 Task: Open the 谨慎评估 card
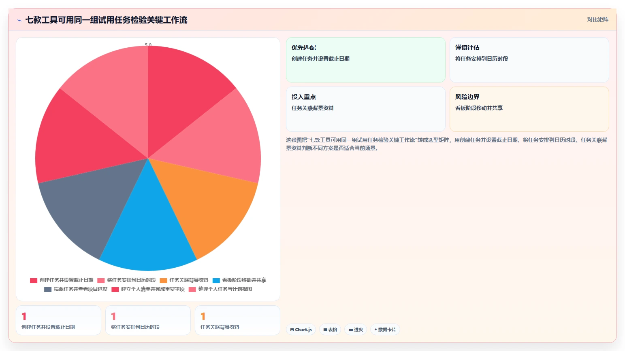pyautogui.click(x=529, y=60)
